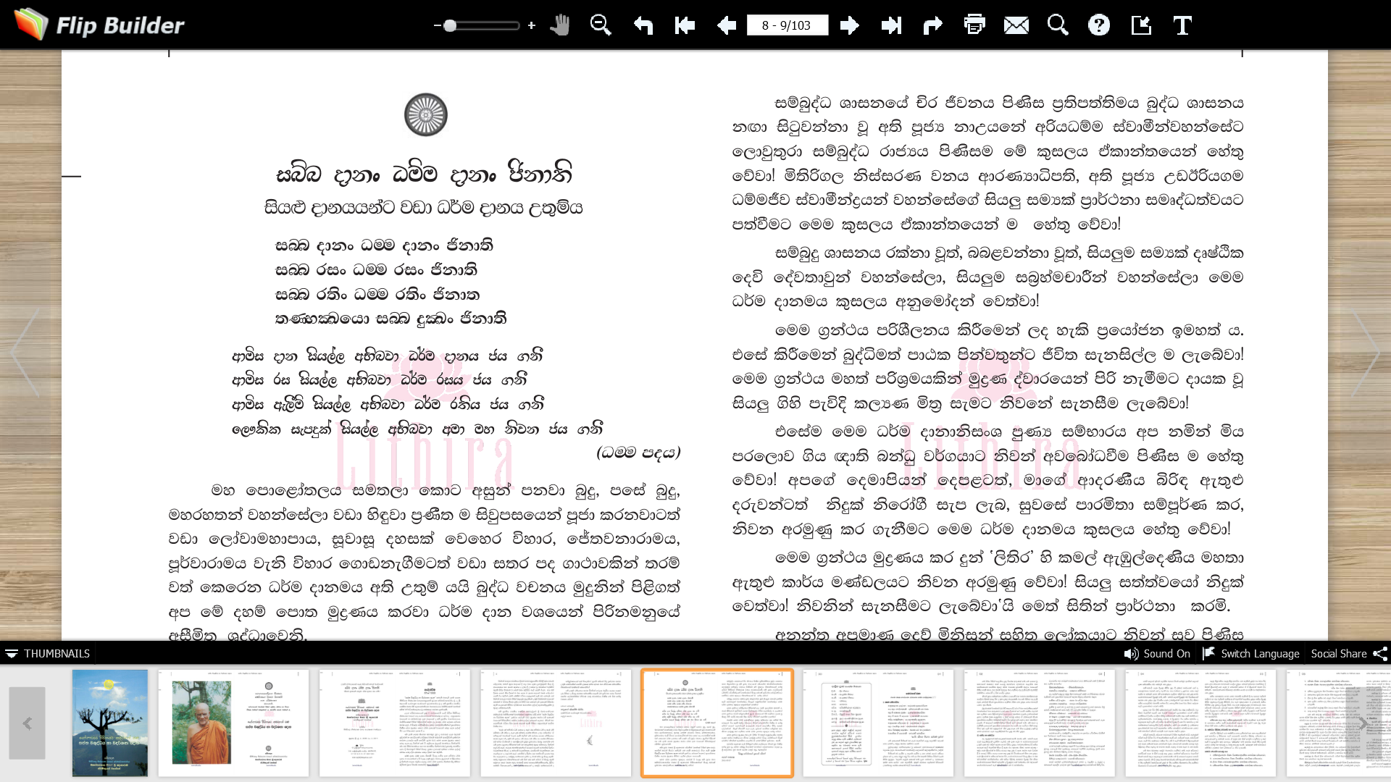Screen dimensions: 1391x782
Task: Open Social Share menu
Action: pos(1349,653)
